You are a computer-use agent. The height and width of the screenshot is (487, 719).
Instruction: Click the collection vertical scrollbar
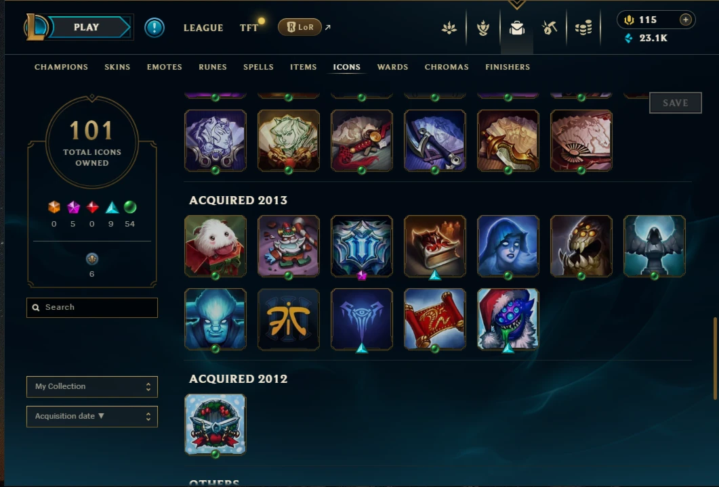(714, 358)
